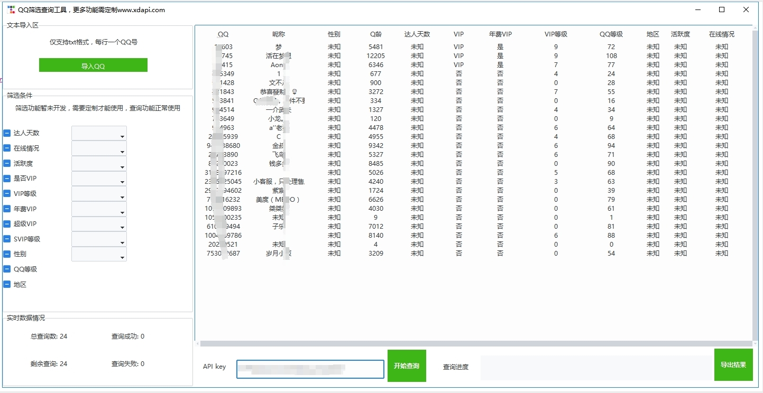Viewport: 763px width, 393px height.
Task: Click the 查询进度 progress bar
Action: pos(597,367)
